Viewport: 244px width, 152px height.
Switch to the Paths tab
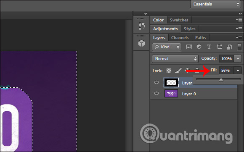201,37
